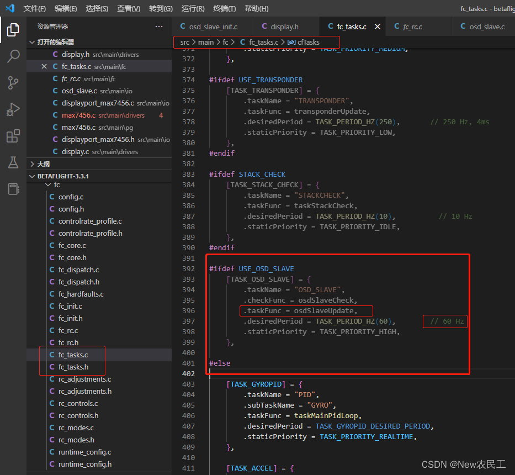Open the 帮助(H) menu
The width and height of the screenshot is (515, 475).
[x=257, y=8]
